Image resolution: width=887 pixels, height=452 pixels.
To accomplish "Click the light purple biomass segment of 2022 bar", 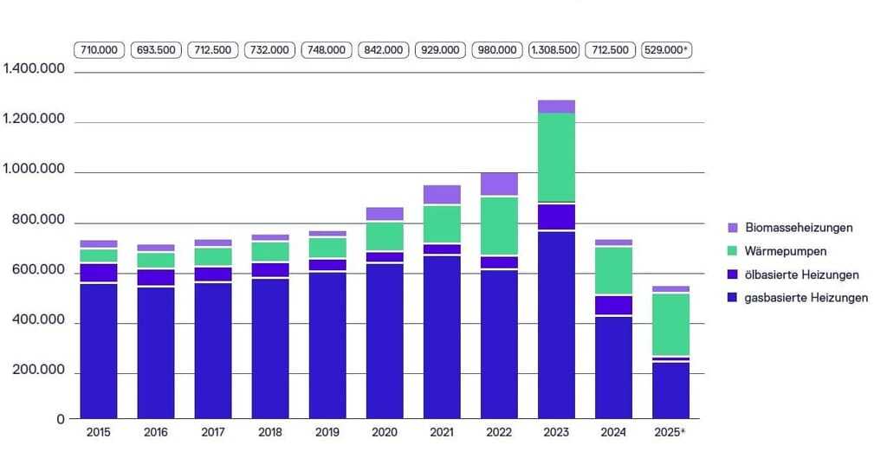I will point(499,184).
